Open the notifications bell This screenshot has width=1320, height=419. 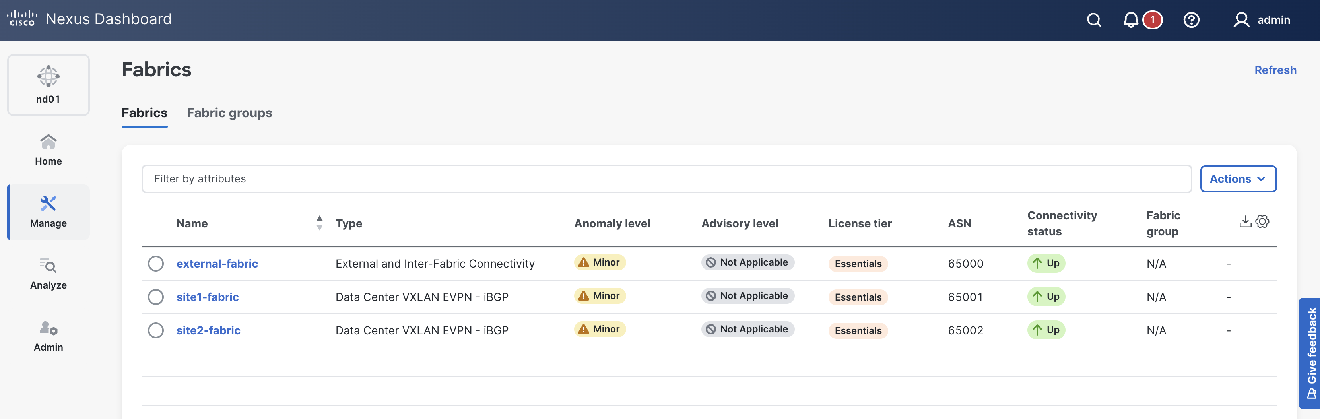pyautogui.click(x=1130, y=20)
